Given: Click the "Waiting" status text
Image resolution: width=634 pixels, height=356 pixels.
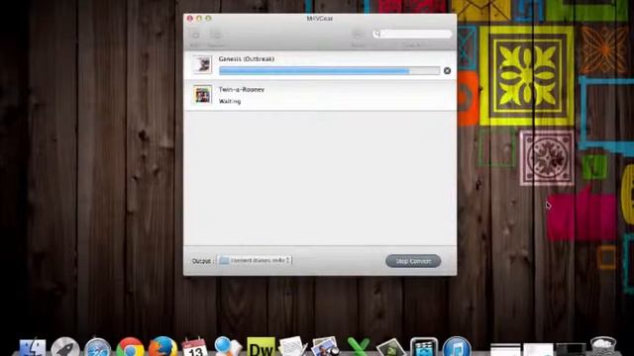Looking at the screenshot, I should pos(230,101).
